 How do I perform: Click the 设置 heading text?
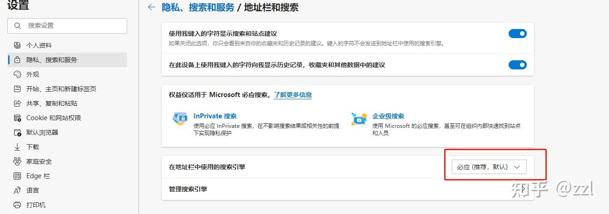point(18,5)
